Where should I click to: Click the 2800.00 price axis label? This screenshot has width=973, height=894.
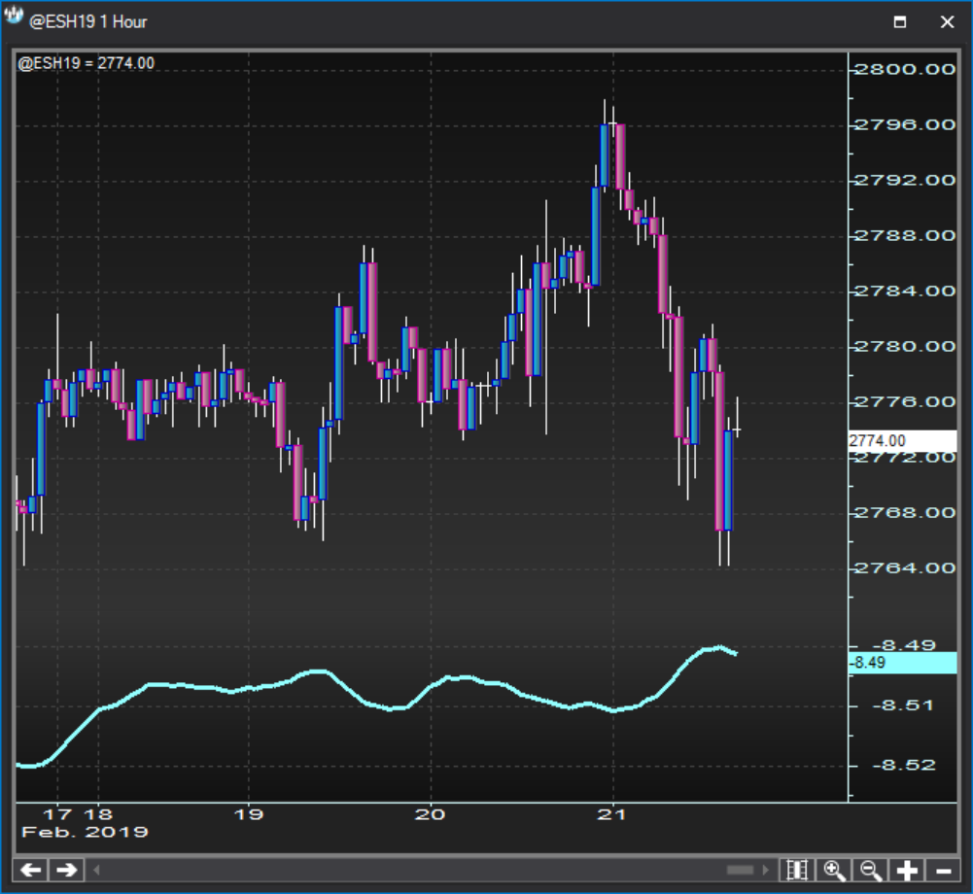click(x=905, y=69)
